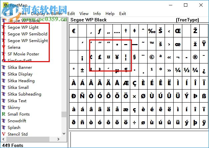The image size is (209, 148).
Task: Select Small Fonts in the list
Action: click(19, 114)
